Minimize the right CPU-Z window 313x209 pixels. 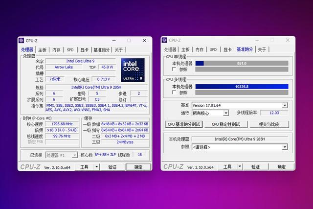(x=257, y=40)
